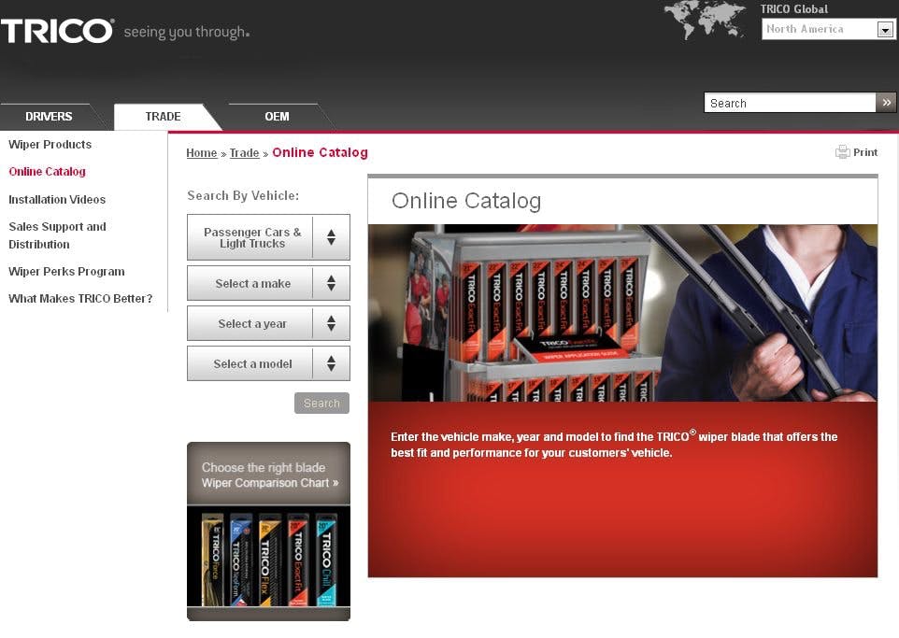This screenshot has height=638, width=899.
Task: Click the TRICO logo
Action: 58,31
